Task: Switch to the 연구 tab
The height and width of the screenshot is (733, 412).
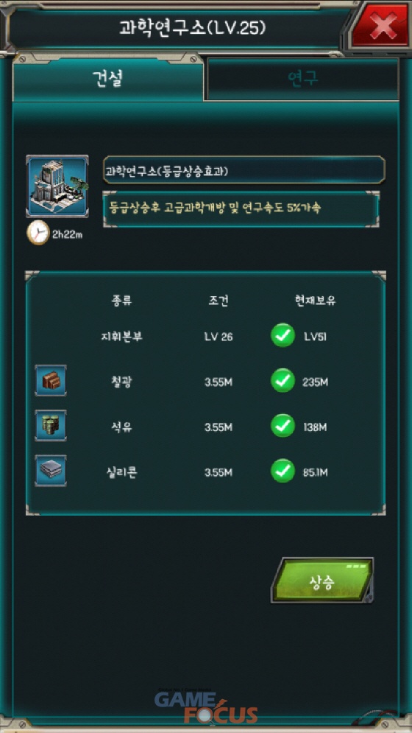Action: tap(302, 80)
